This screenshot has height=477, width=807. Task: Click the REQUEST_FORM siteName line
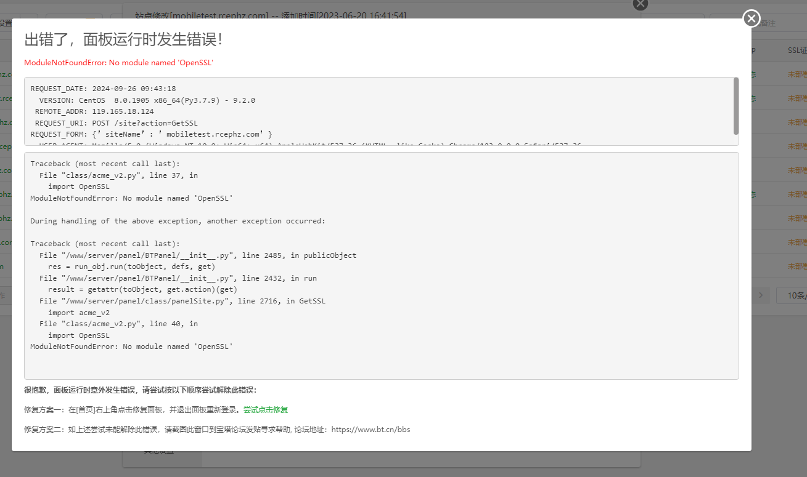[151, 134]
